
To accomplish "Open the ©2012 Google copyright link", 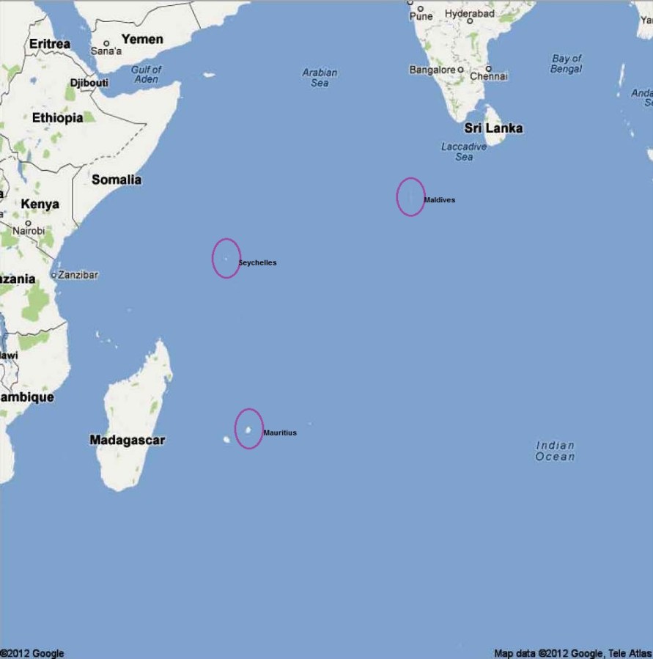I will coord(32,653).
